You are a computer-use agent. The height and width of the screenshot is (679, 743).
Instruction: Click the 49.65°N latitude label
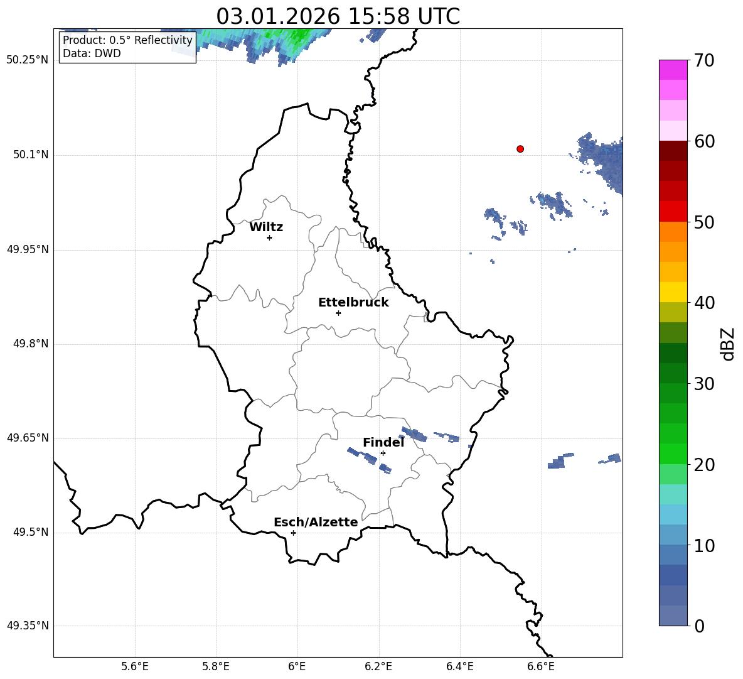pos(28,437)
